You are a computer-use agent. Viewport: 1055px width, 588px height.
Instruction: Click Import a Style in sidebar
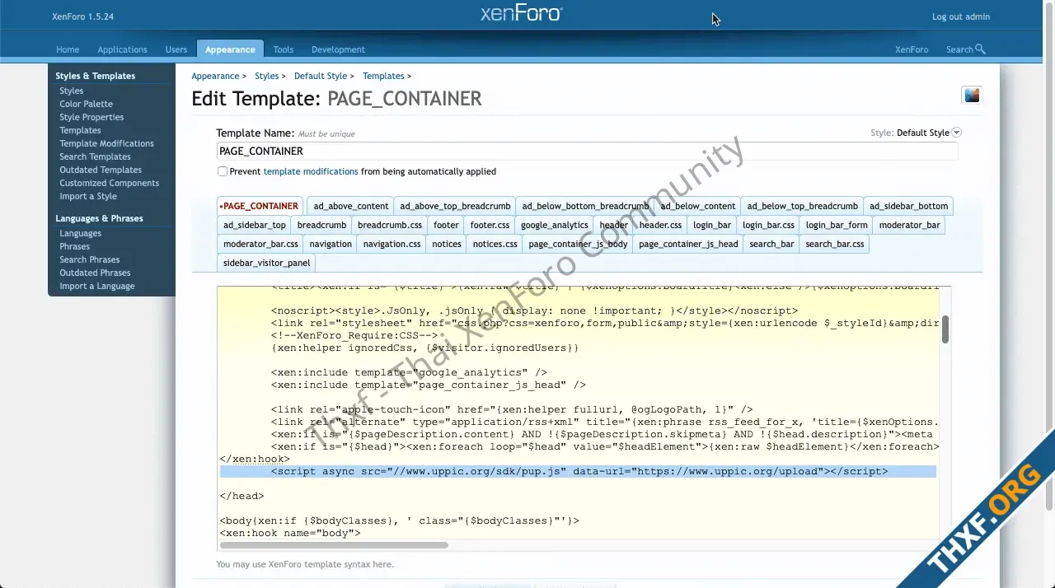coord(88,196)
